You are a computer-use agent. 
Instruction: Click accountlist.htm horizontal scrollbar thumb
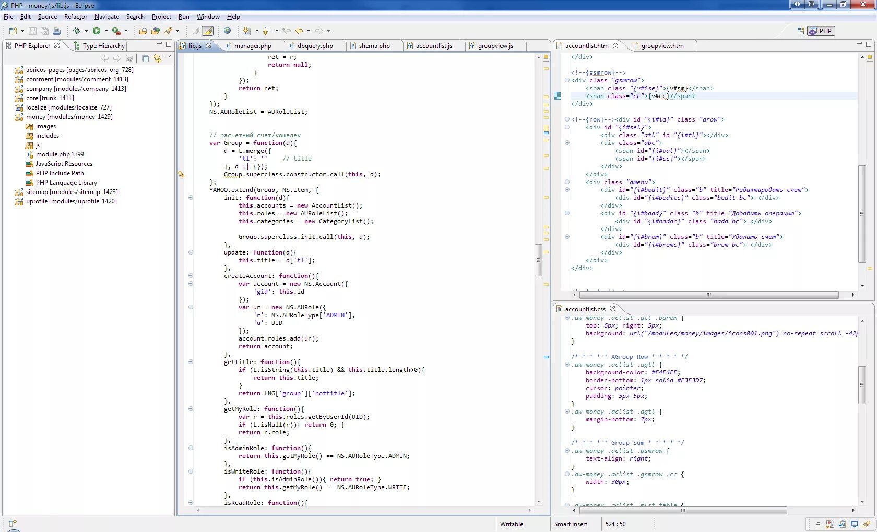point(708,295)
